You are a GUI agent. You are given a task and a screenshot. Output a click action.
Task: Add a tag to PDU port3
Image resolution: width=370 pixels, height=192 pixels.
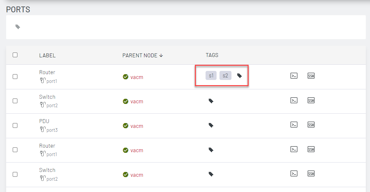(211, 125)
